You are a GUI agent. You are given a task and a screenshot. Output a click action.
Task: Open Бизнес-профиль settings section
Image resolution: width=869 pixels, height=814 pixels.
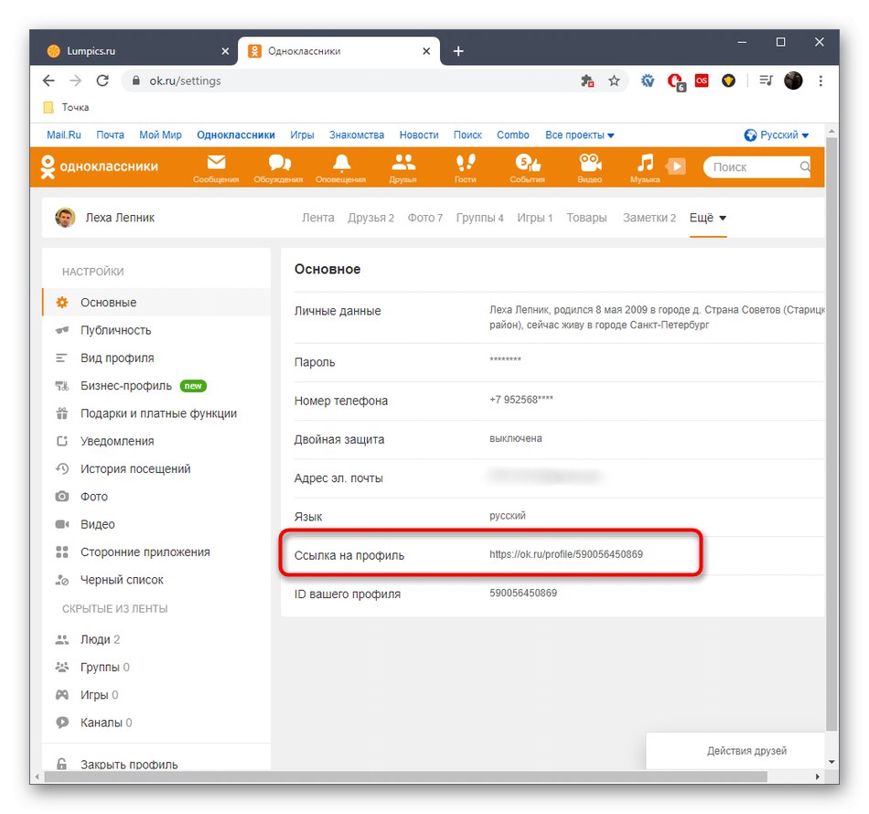click(156, 386)
